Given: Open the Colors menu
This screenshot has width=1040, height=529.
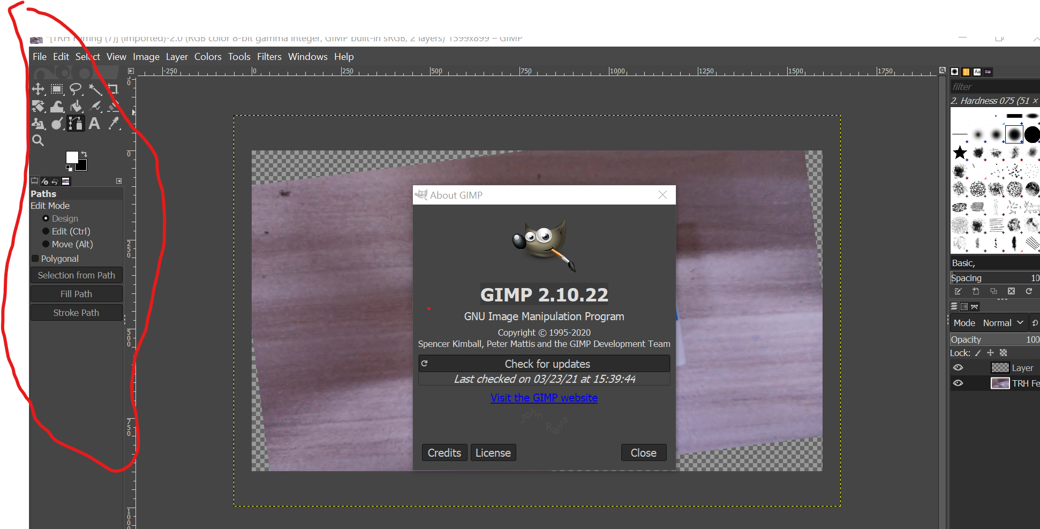Looking at the screenshot, I should click(208, 57).
